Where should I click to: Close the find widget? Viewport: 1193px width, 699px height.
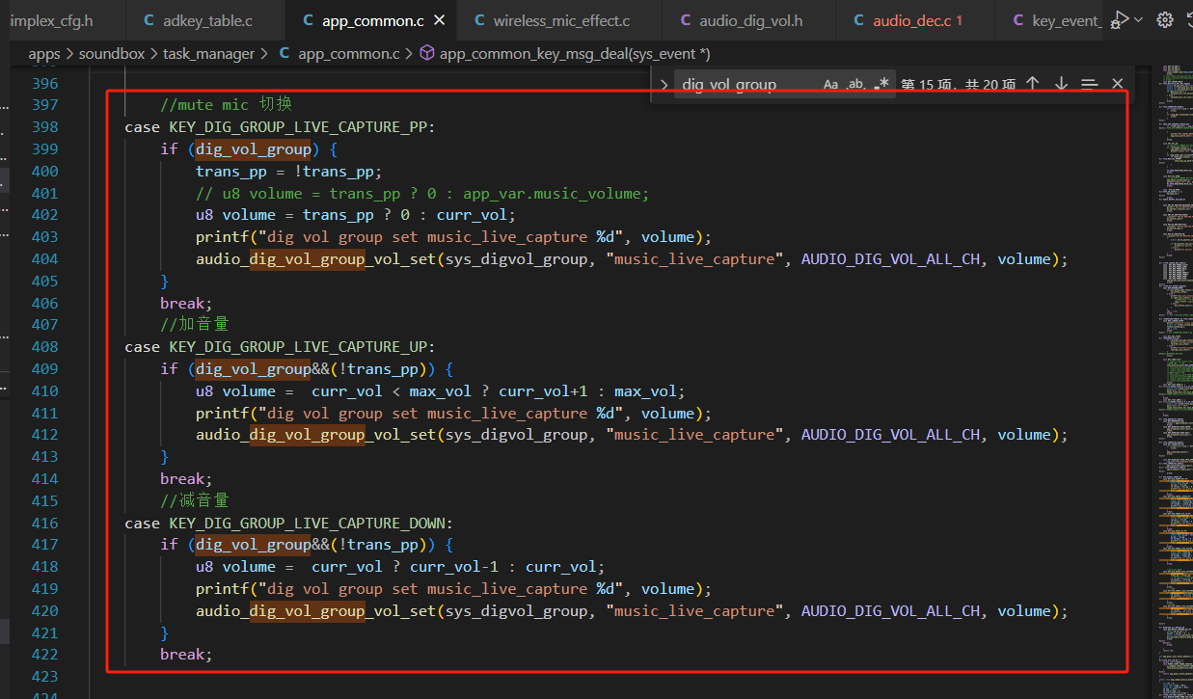pyautogui.click(x=1118, y=85)
